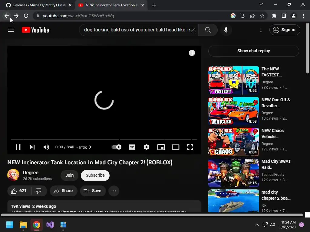The width and height of the screenshot is (310, 232).
Task: Click the search magnifier button
Action: pyautogui.click(x=208, y=30)
